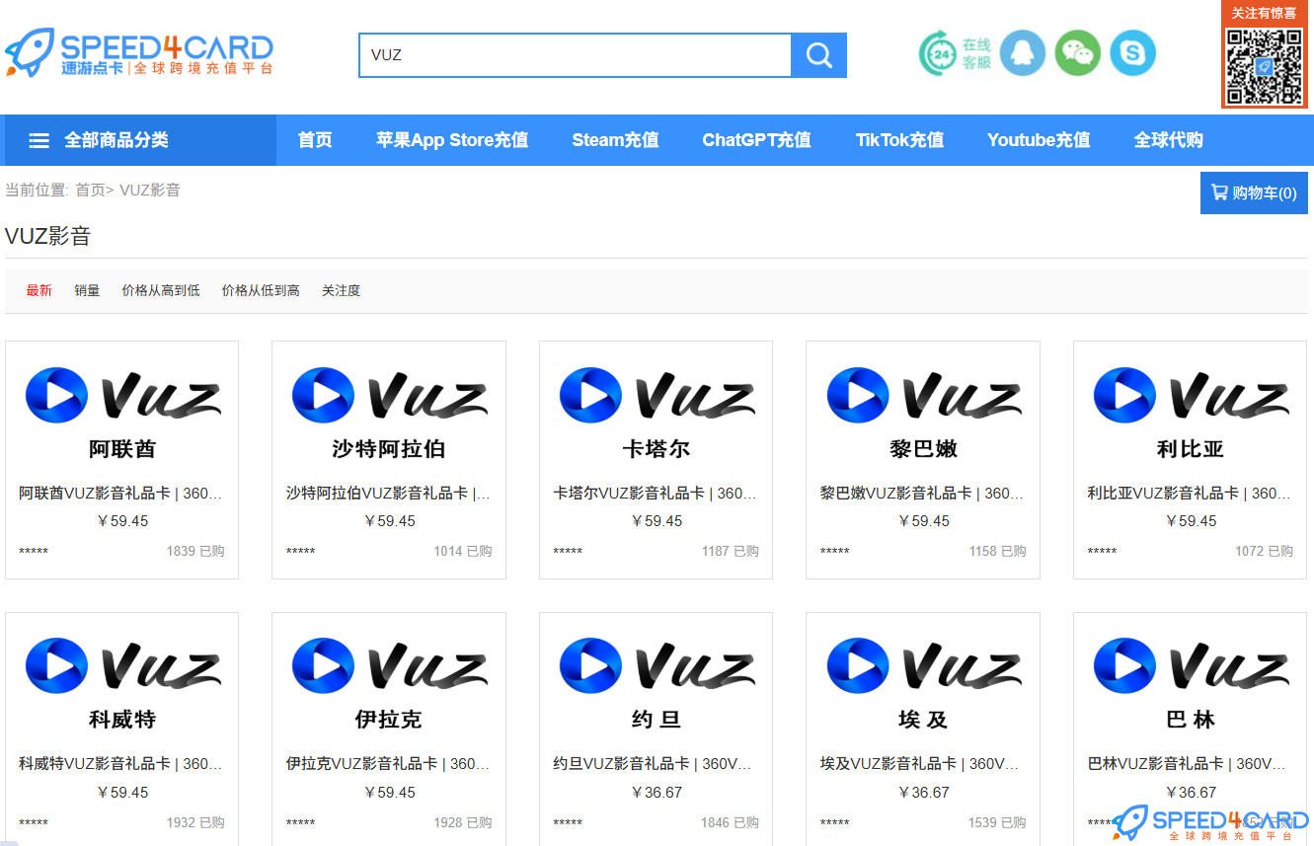Click the 1928 已购 count
1314x846 pixels.
coord(462,822)
